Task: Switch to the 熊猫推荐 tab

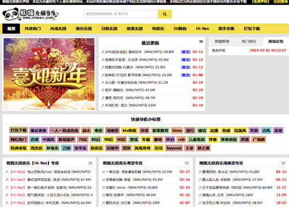Action: (222, 41)
